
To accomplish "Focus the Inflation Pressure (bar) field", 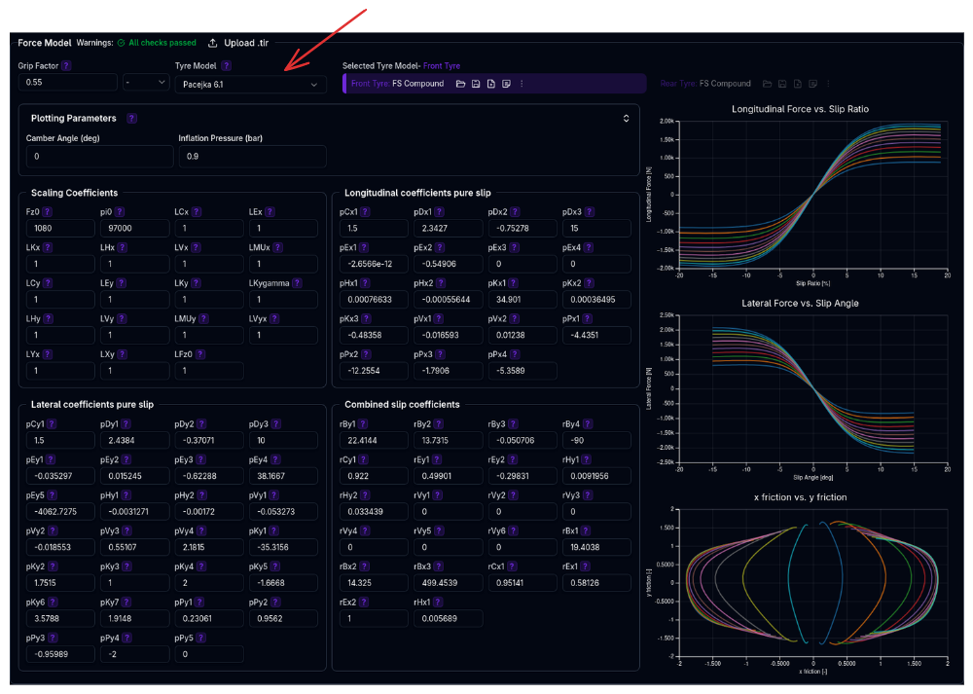I will pos(251,156).
